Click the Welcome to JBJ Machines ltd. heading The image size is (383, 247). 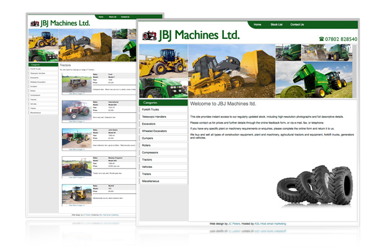click(x=223, y=104)
